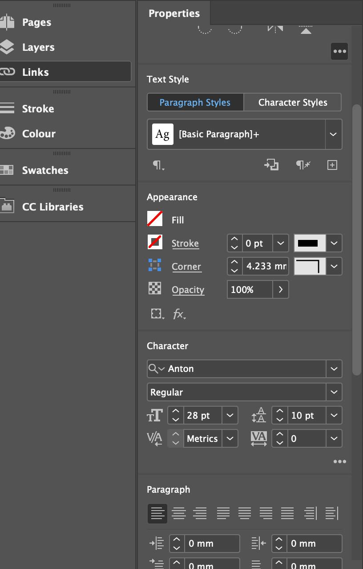The height and width of the screenshot is (569, 363).
Task: Click the left indent 0 mm field
Action: (x=212, y=544)
